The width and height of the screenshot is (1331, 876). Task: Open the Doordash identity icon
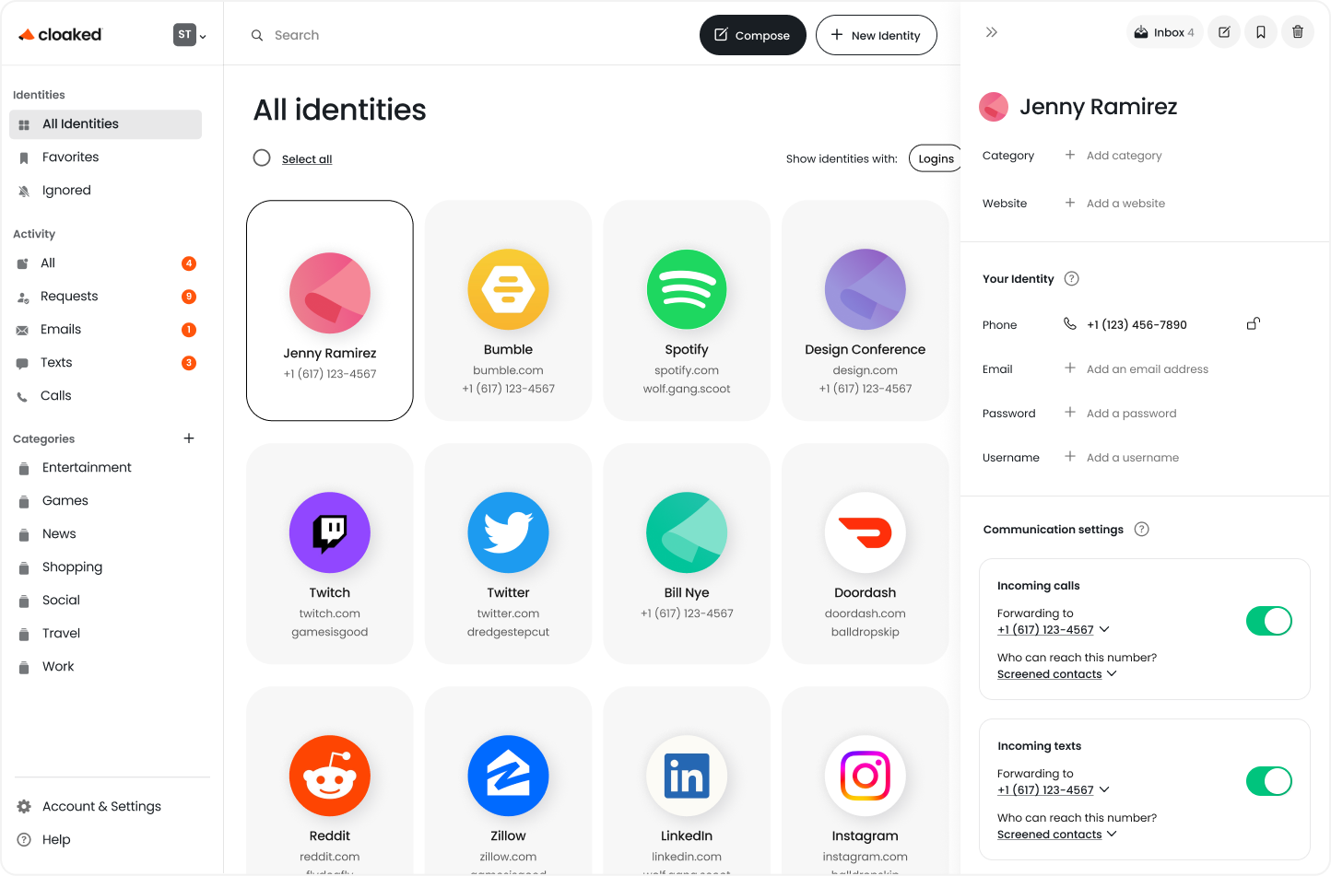[866, 532]
